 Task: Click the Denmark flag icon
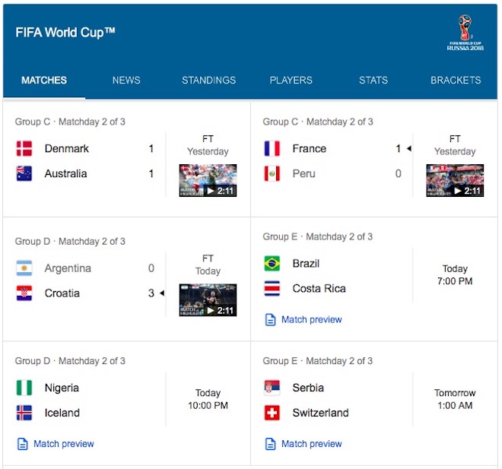point(24,148)
